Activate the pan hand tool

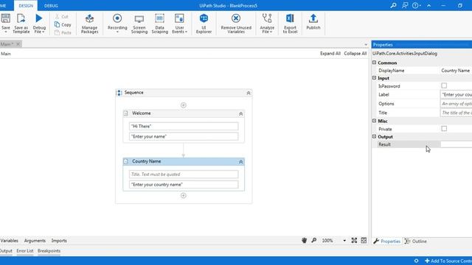(304, 241)
